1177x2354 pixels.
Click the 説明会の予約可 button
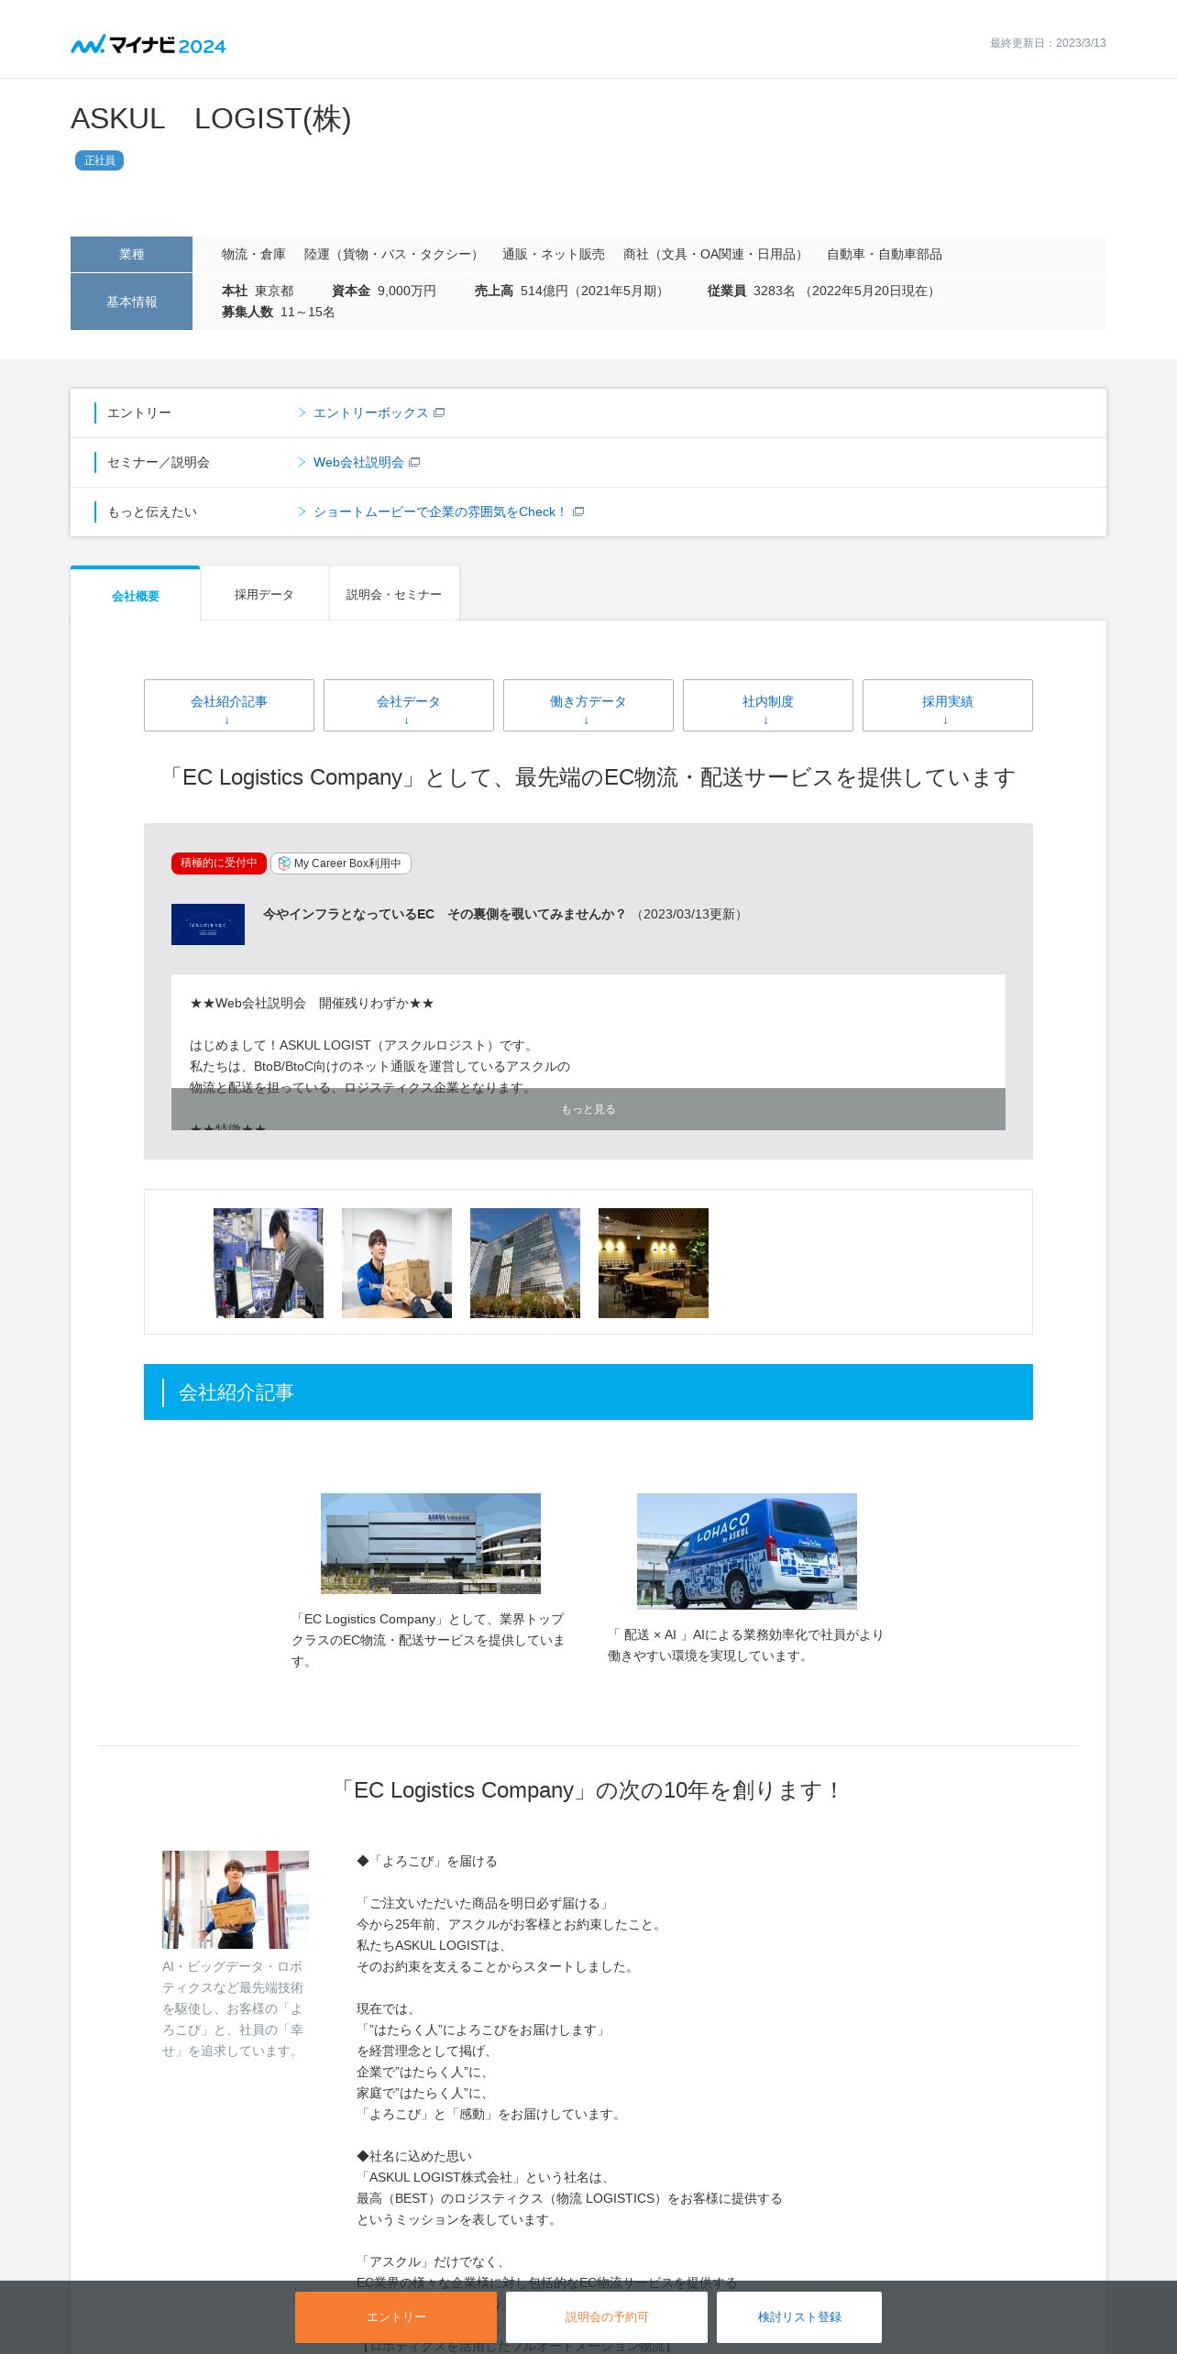click(607, 2317)
